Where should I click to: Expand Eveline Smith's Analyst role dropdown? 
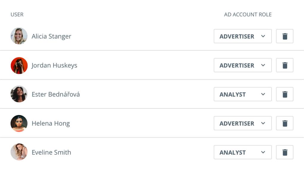243,152
